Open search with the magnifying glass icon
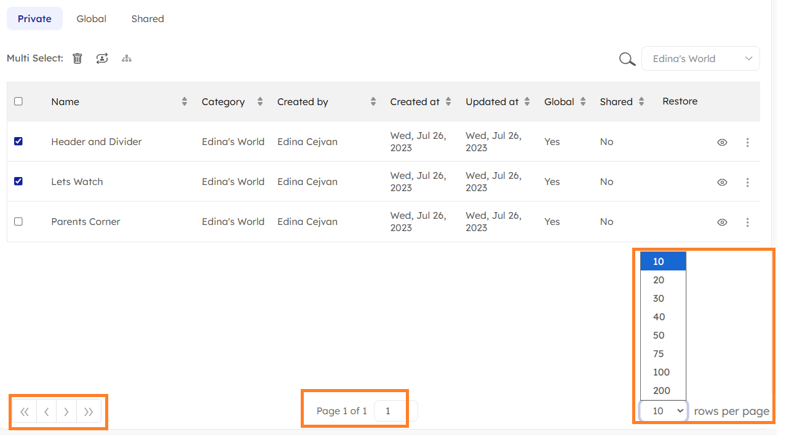789x437 pixels. click(x=627, y=59)
